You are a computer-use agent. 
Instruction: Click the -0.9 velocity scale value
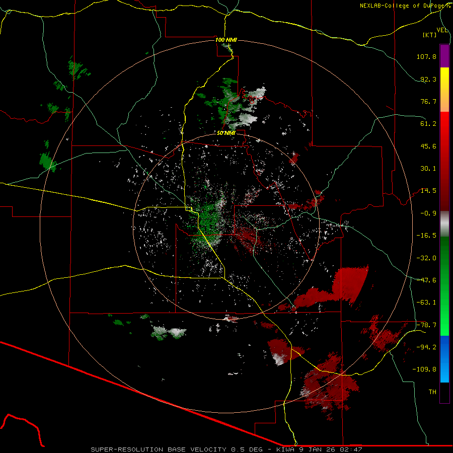click(x=428, y=213)
